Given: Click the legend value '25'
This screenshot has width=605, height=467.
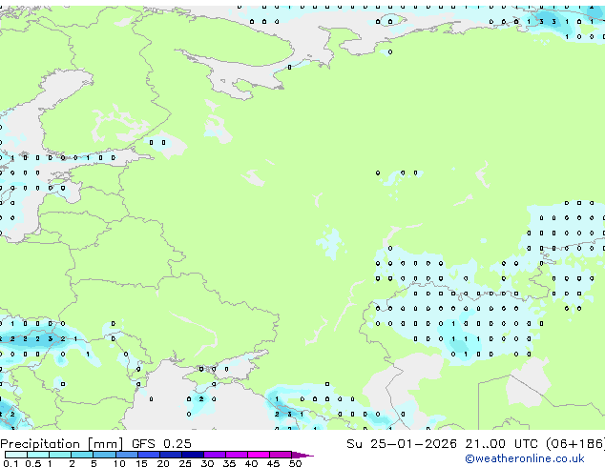Looking at the screenshot, I should click(185, 463).
